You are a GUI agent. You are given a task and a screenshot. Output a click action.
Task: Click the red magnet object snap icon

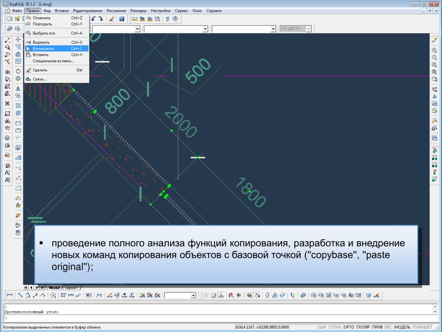point(231,295)
